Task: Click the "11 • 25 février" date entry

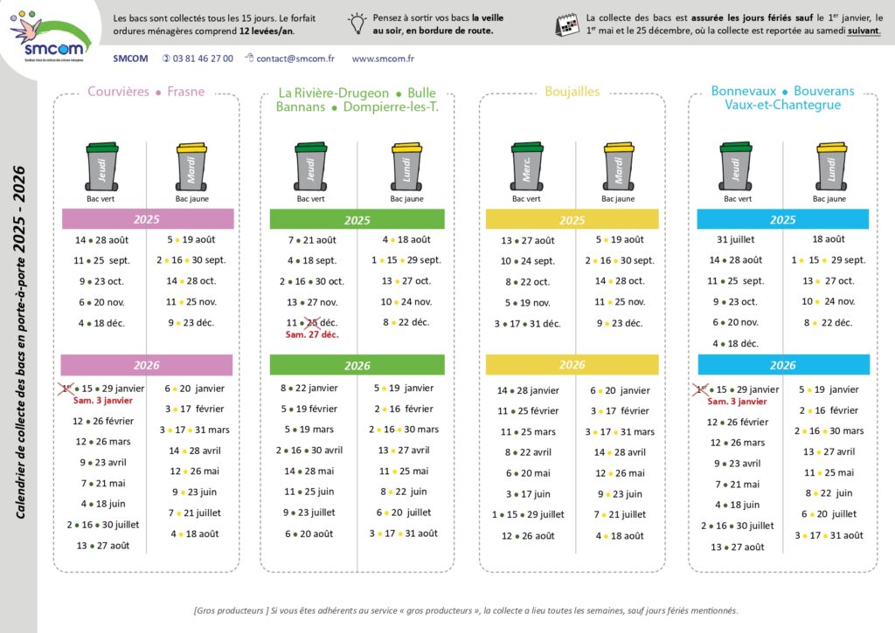Action: tap(527, 411)
